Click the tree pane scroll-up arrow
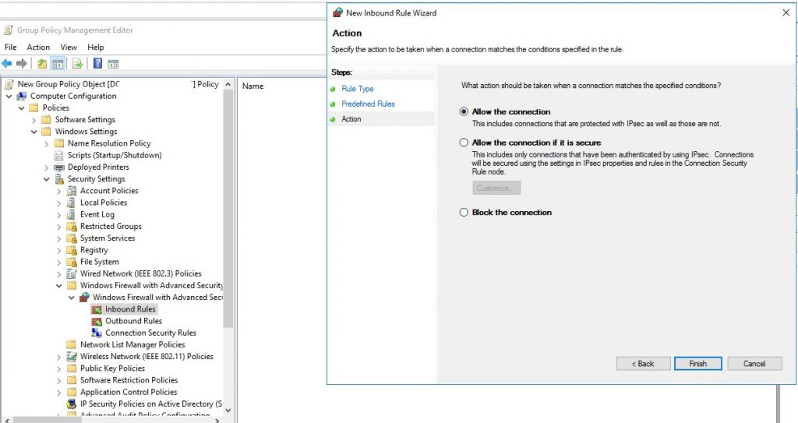This screenshot has width=798, height=423. pyautogui.click(x=228, y=85)
